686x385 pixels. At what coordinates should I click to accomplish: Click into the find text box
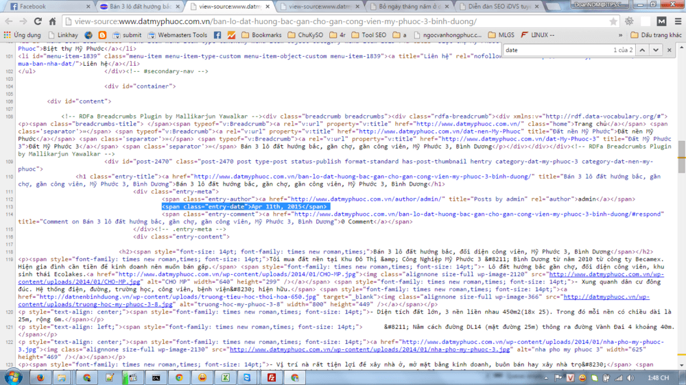pos(556,50)
